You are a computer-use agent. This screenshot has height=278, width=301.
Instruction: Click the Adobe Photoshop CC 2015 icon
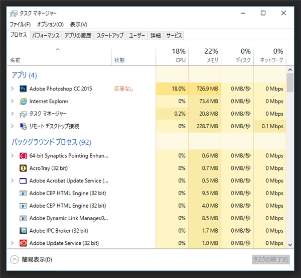(23, 88)
